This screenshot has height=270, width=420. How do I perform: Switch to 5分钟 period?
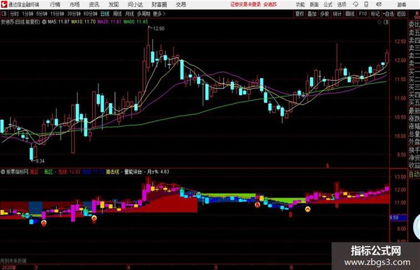tap(42, 14)
